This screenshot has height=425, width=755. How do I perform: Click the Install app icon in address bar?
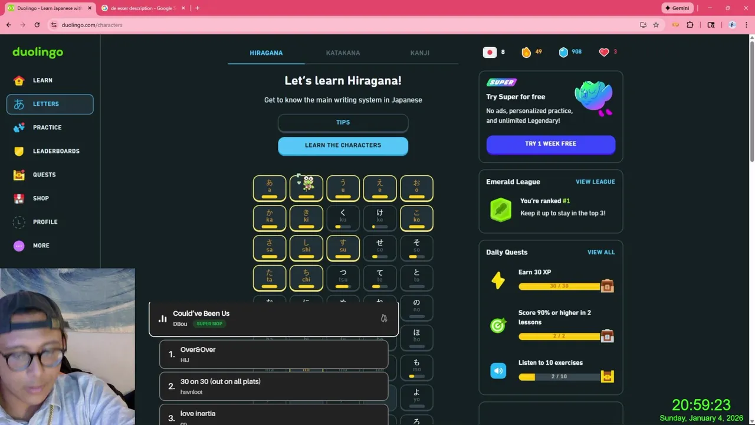click(x=643, y=25)
